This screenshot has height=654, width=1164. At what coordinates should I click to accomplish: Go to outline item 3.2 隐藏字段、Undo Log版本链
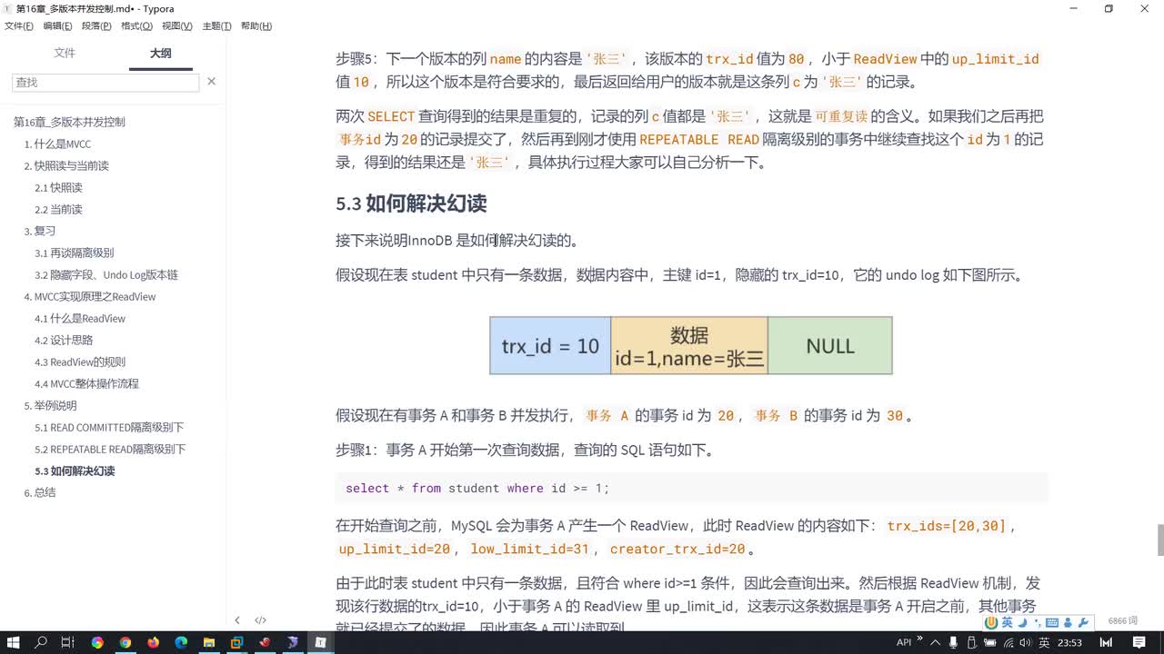point(106,274)
